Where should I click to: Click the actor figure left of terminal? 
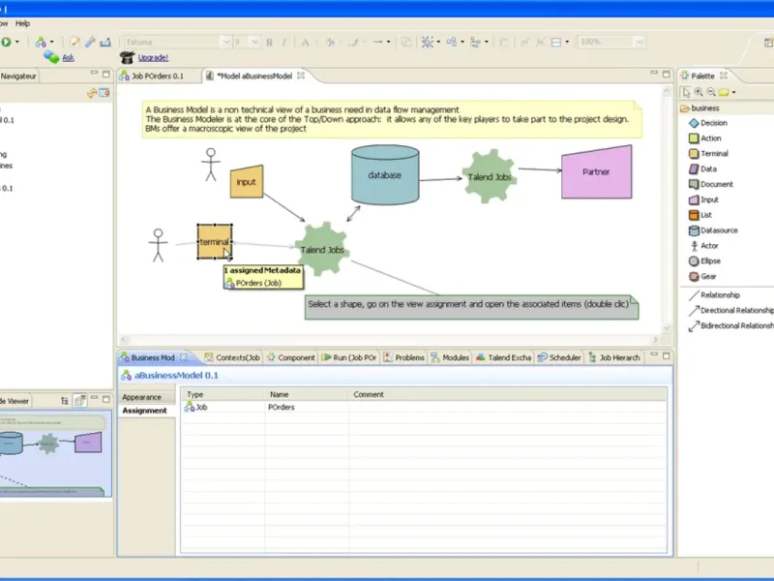(158, 245)
